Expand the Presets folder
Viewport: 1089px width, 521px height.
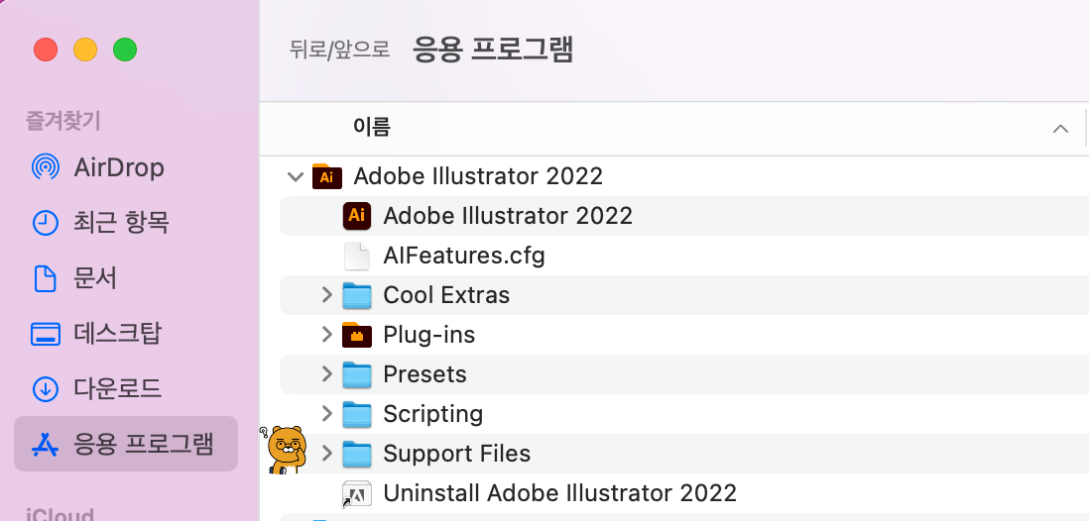[327, 374]
